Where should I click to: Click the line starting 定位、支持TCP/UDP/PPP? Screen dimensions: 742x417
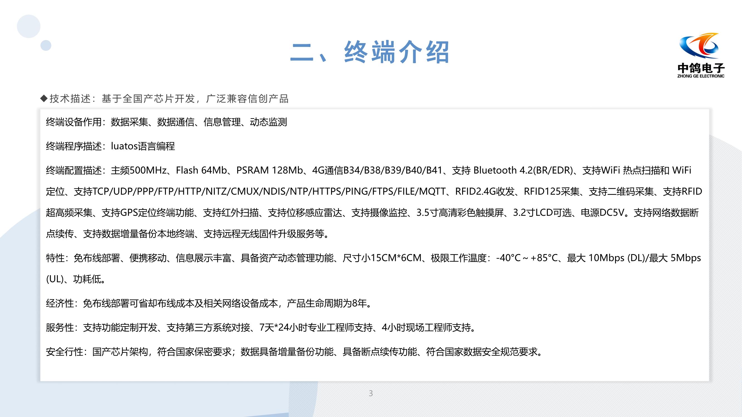(x=374, y=191)
